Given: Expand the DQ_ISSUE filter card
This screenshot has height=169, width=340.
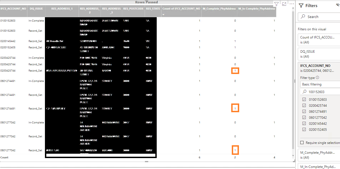Looking at the screenshot, I should (x=319, y=54).
